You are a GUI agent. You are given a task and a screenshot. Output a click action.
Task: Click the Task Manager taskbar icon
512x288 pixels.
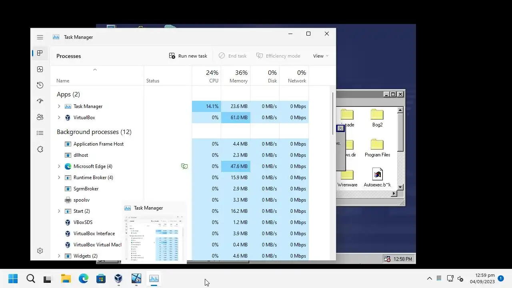point(154,278)
